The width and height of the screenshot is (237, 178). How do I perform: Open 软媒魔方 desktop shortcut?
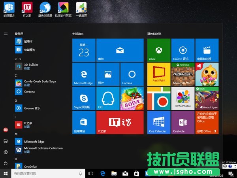click(9, 9)
